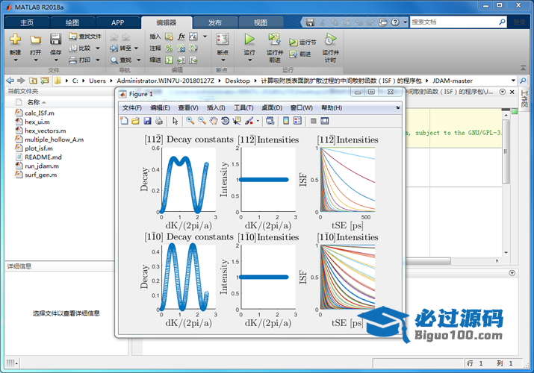This screenshot has height=373, width=534.
Task: Open the 断点 dropdown arrow
Action: click(223, 60)
